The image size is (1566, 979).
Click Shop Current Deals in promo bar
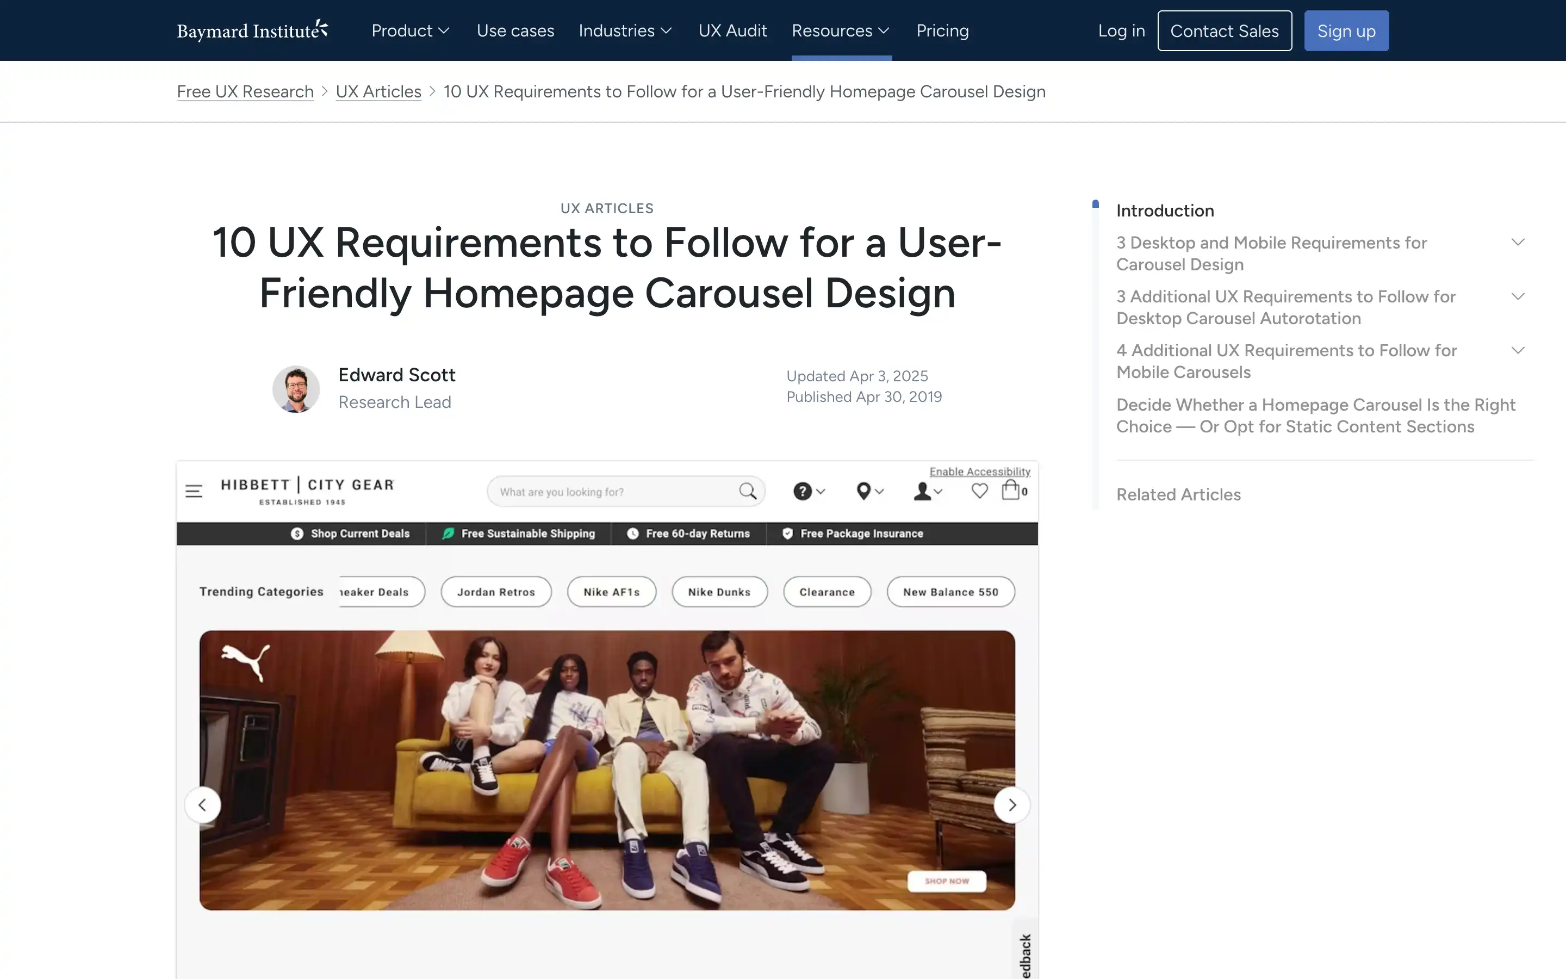(x=360, y=534)
